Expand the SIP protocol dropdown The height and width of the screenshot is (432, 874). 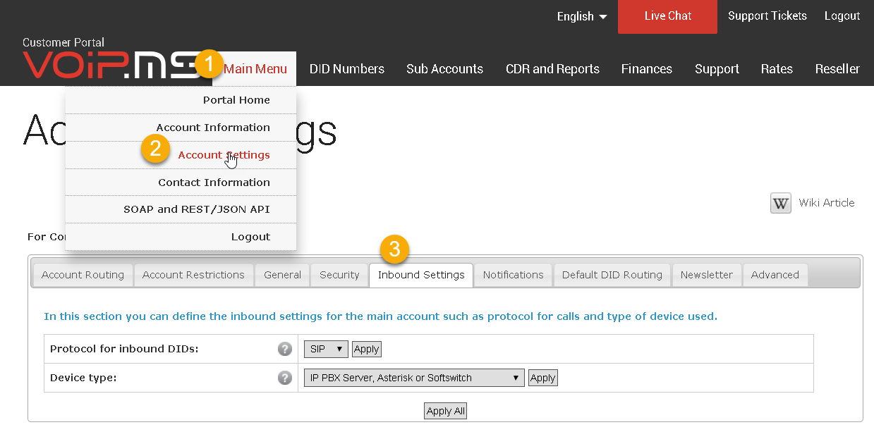tap(327, 349)
